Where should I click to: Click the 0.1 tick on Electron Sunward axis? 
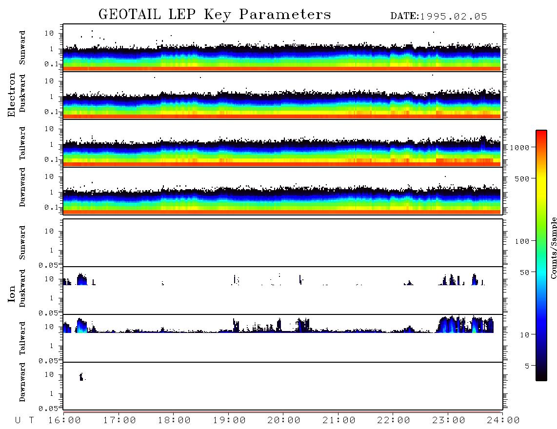[x=52, y=64]
